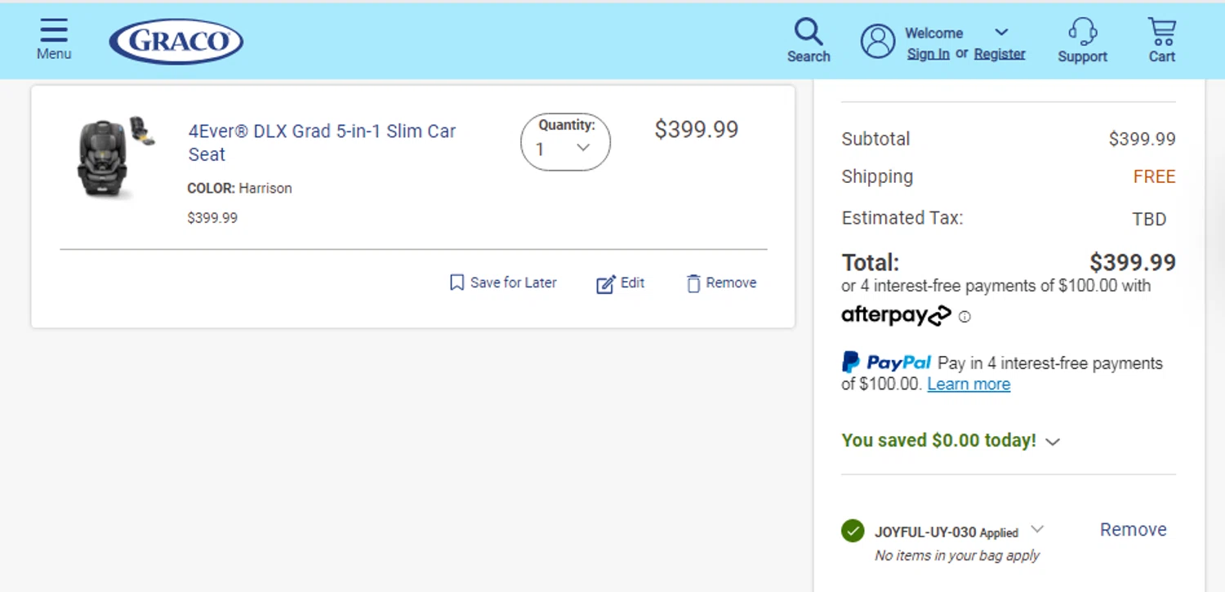Viewport: 1225px width, 592px height.
Task: Click the Edit text link
Action: pos(632,283)
